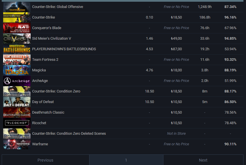
Task: Click the PLAYERUNKNOWN'S BATTLEGROUNDS title
Action: pyautogui.click(x=64, y=49)
